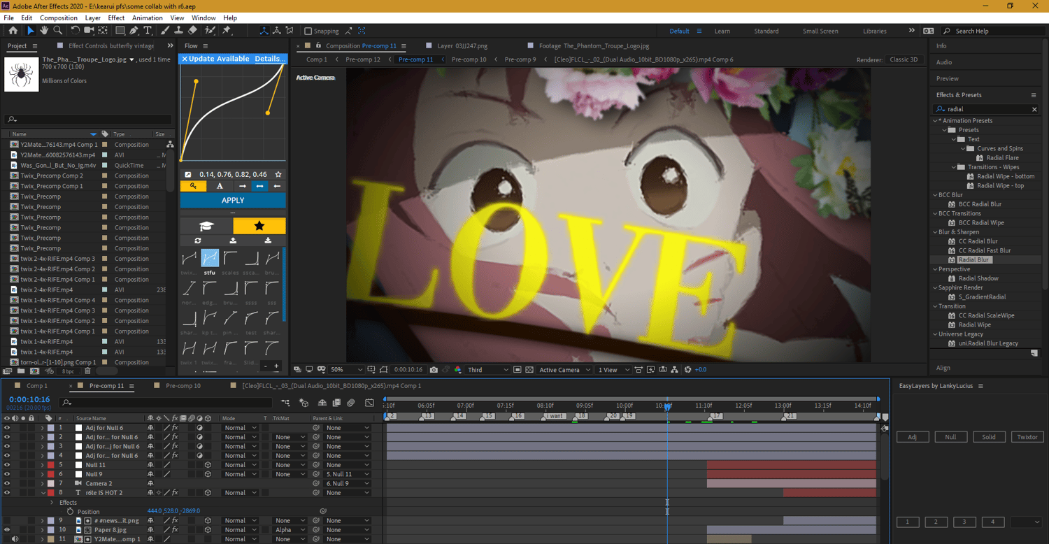Open the Third resolution dropdown
1049x544 pixels.
coord(488,370)
